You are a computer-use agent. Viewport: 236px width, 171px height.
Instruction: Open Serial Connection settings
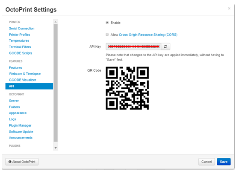click(22, 29)
